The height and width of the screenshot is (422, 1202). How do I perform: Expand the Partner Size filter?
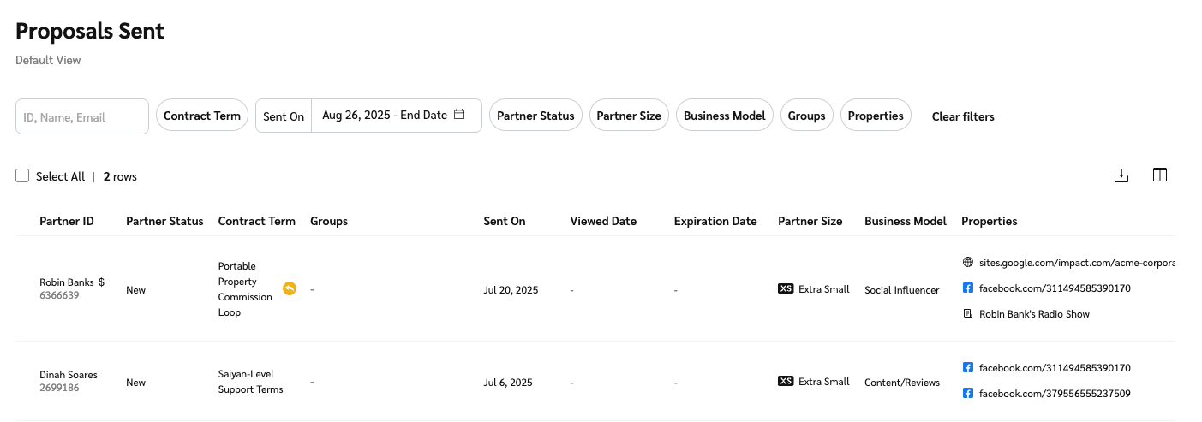click(x=629, y=116)
